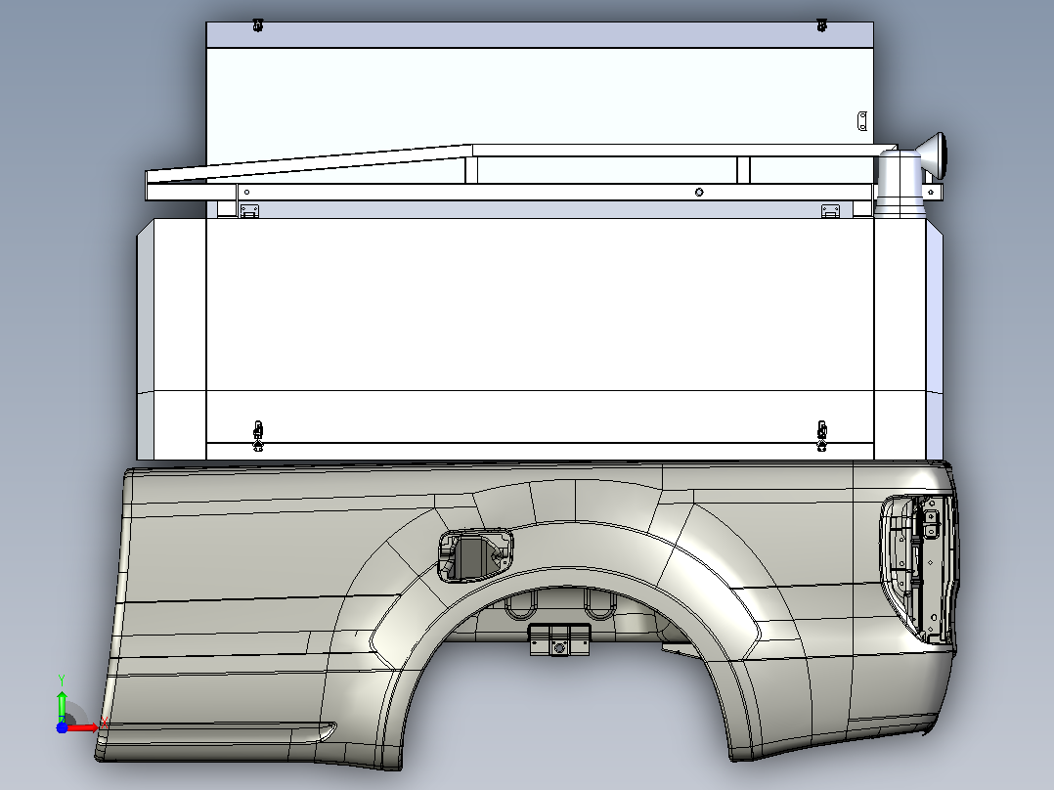
Task: Select the bottom-left latch on the canopy
Action: 258,436
